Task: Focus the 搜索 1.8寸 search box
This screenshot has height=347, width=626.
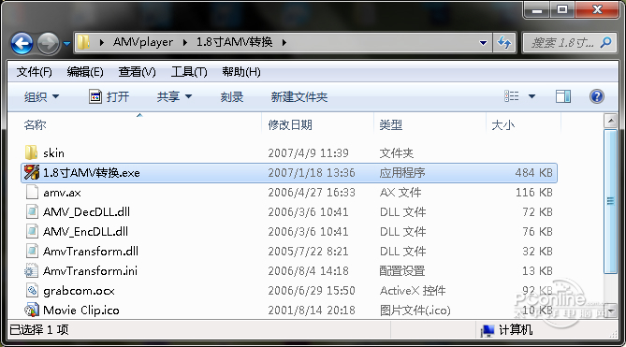Action: (x=563, y=42)
